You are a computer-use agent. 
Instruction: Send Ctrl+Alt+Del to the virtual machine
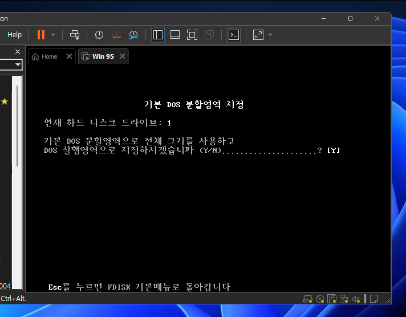pos(75,35)
